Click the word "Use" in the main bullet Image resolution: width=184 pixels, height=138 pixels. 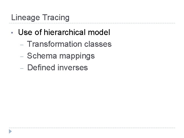click(x=25, y=32)
